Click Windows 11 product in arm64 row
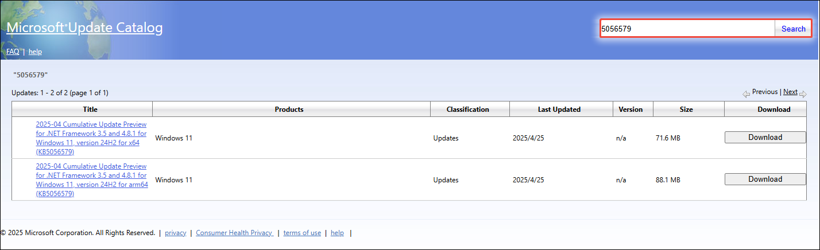Viewport: 820px width, 250px height. (x=173, y=180)
